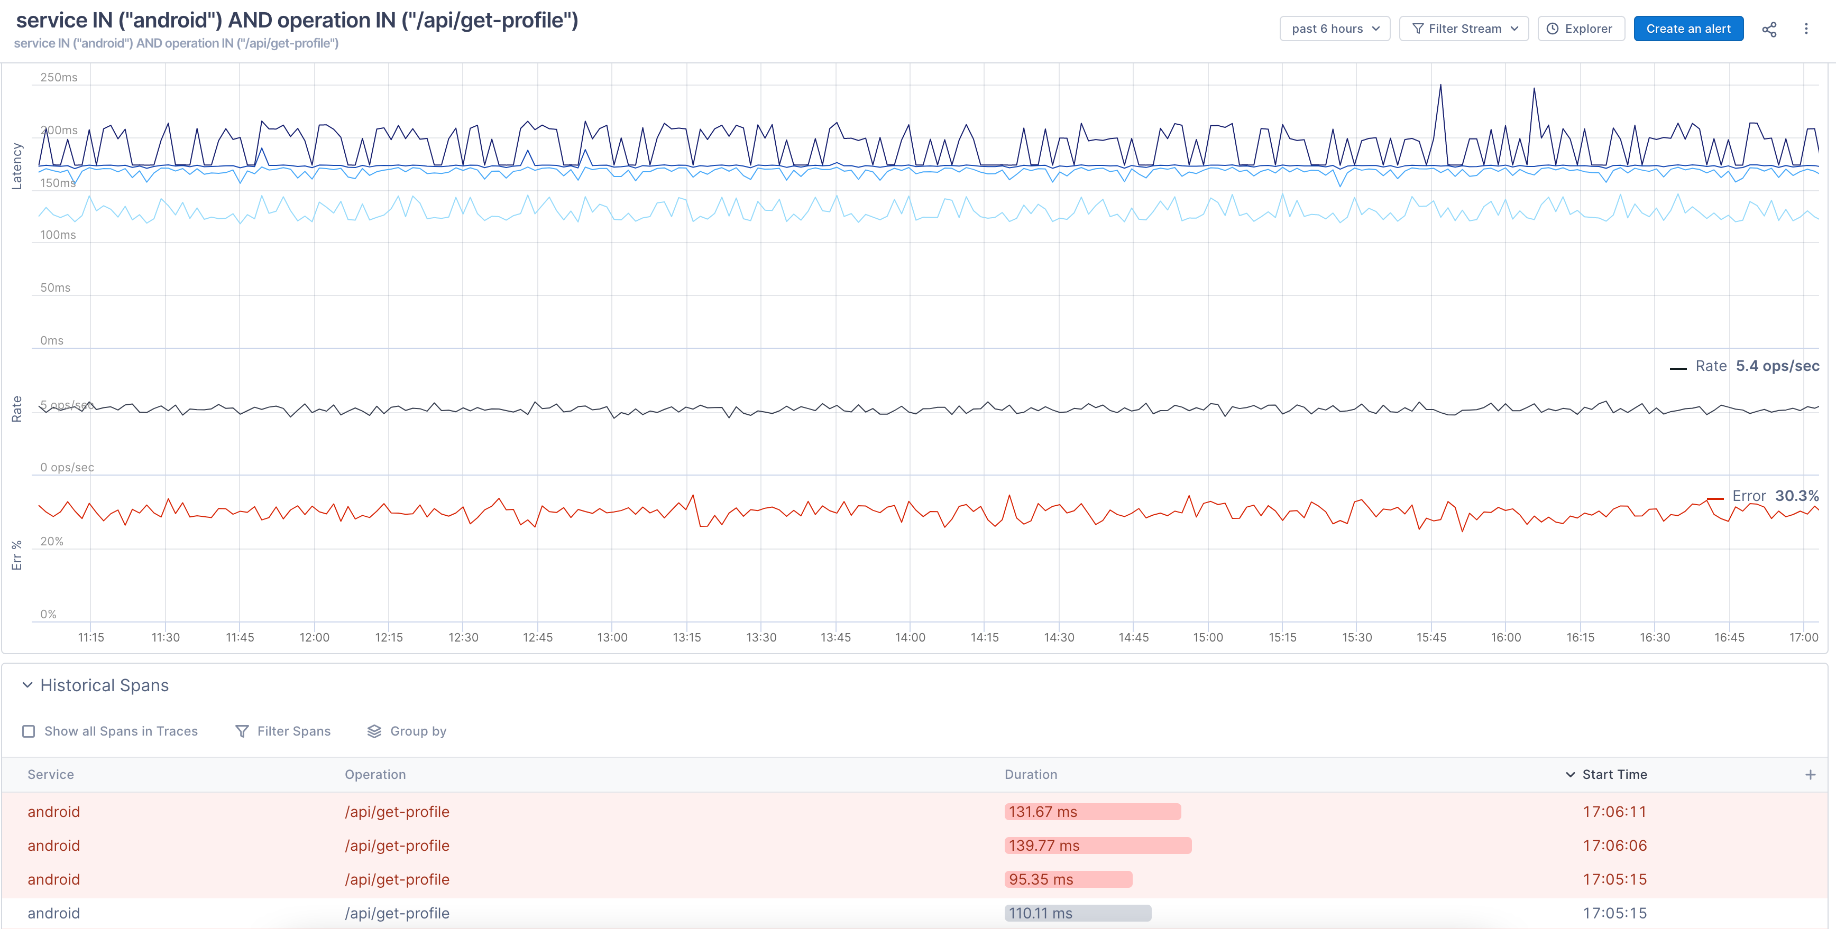
Task: Click the red Error legend swatch
Action: pos(1715,498)
